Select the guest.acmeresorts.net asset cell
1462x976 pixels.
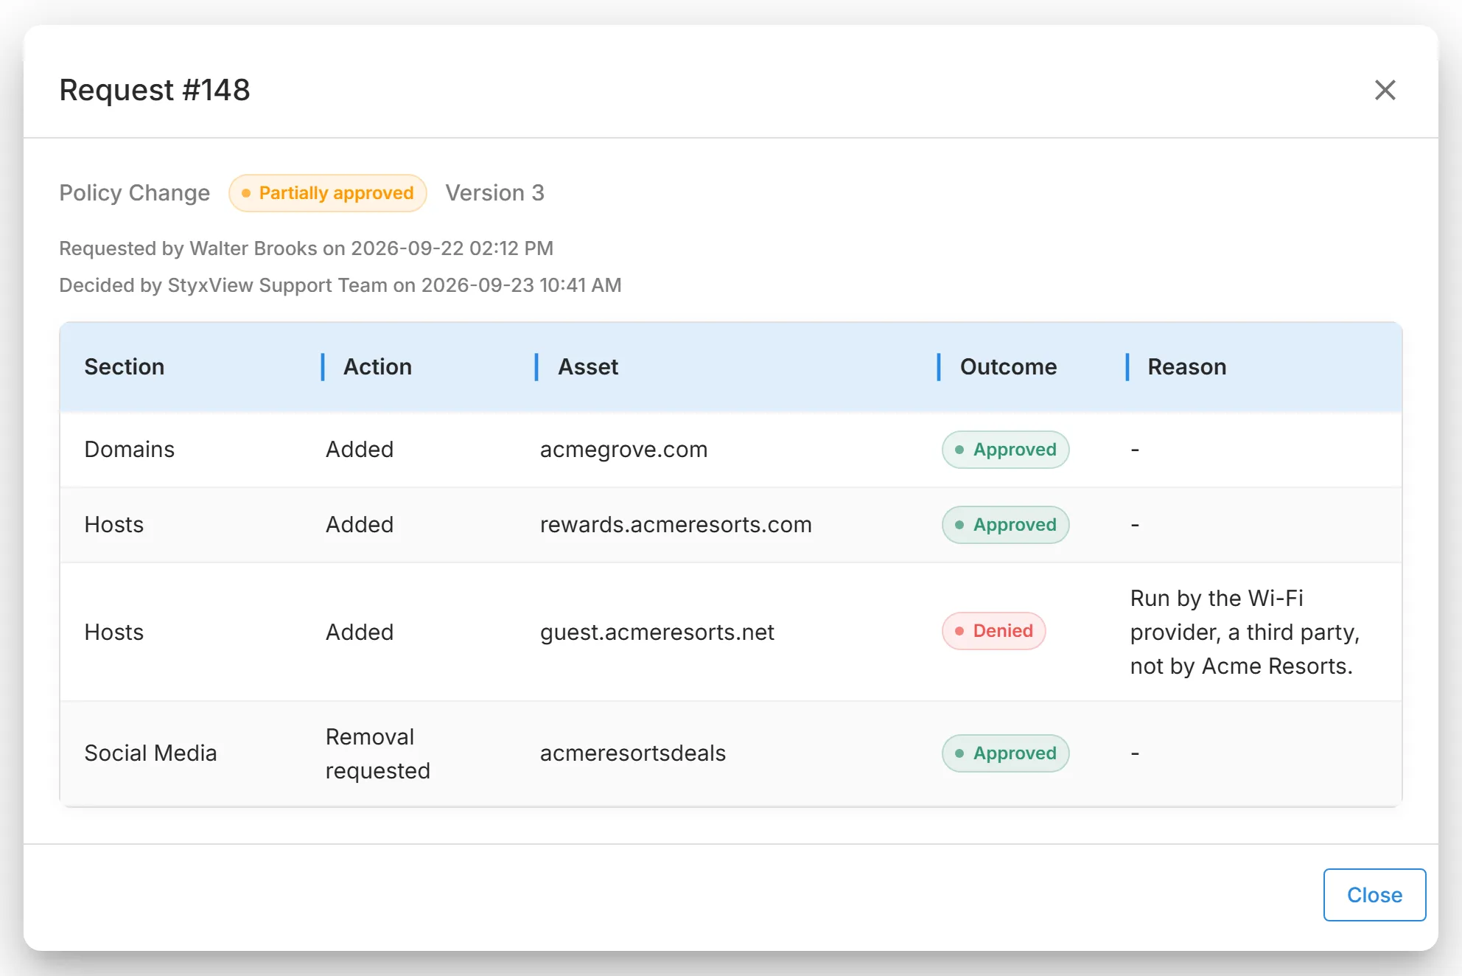[657, 632]
